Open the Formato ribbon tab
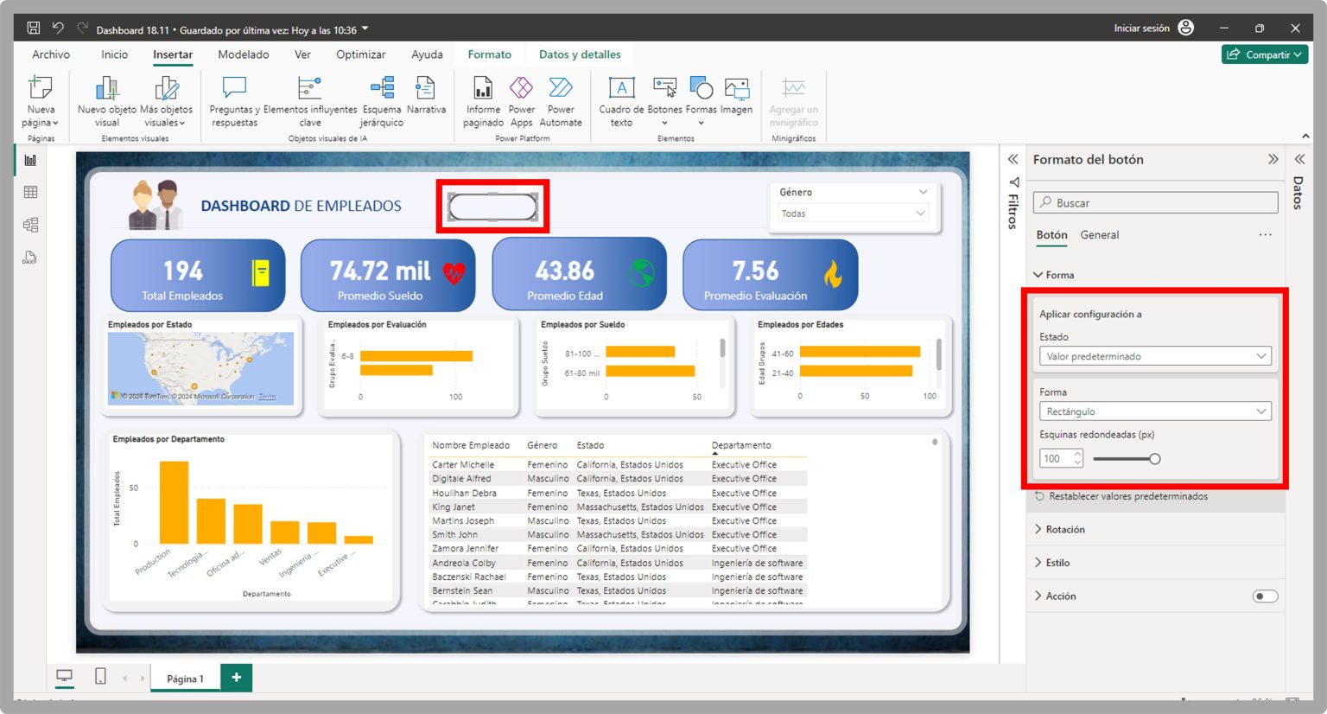1327x714 pixels. pyautogui.click(x=489, y=54)
